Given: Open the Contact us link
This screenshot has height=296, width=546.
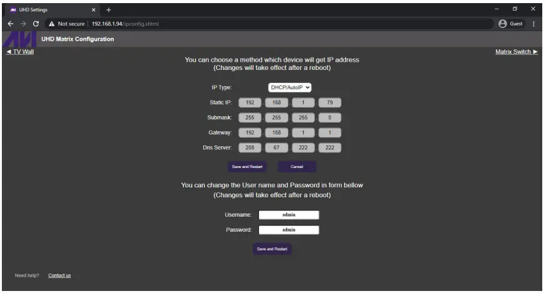Looking at the screenshot, I should 59,275.
